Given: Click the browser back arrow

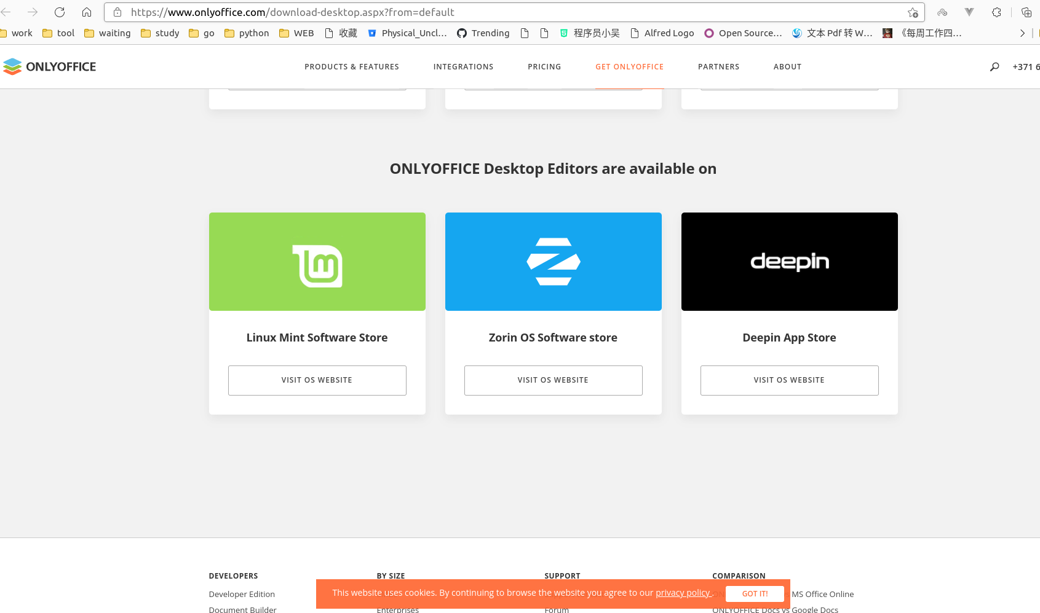Looking at the screenshot, I should pyautogui.click(x=6, y=12).
